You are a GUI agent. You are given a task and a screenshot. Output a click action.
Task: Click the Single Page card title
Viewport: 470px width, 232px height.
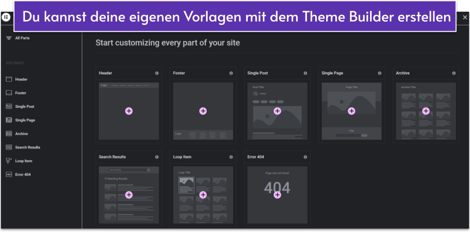coord(332,73)
